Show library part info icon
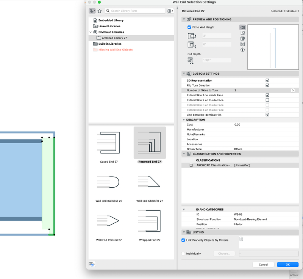 (242, 50)
